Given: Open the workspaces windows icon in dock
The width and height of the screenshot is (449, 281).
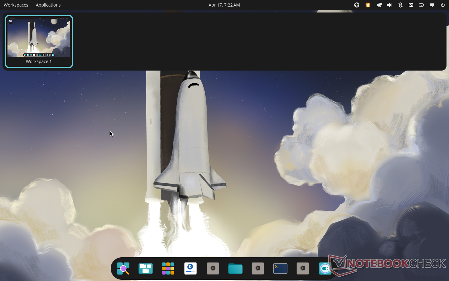Looking at the screenshot, I should click(x=146, y=269).
